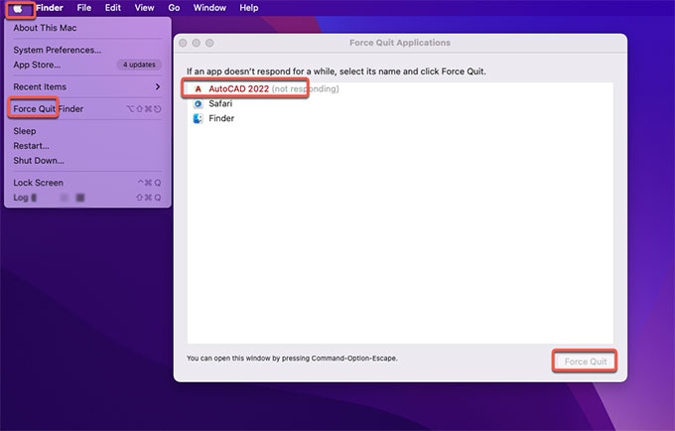675x431 pixels.
Task: Choose Restart from the Apple menu
Action: pyautogui.click(x=31, y=146)
